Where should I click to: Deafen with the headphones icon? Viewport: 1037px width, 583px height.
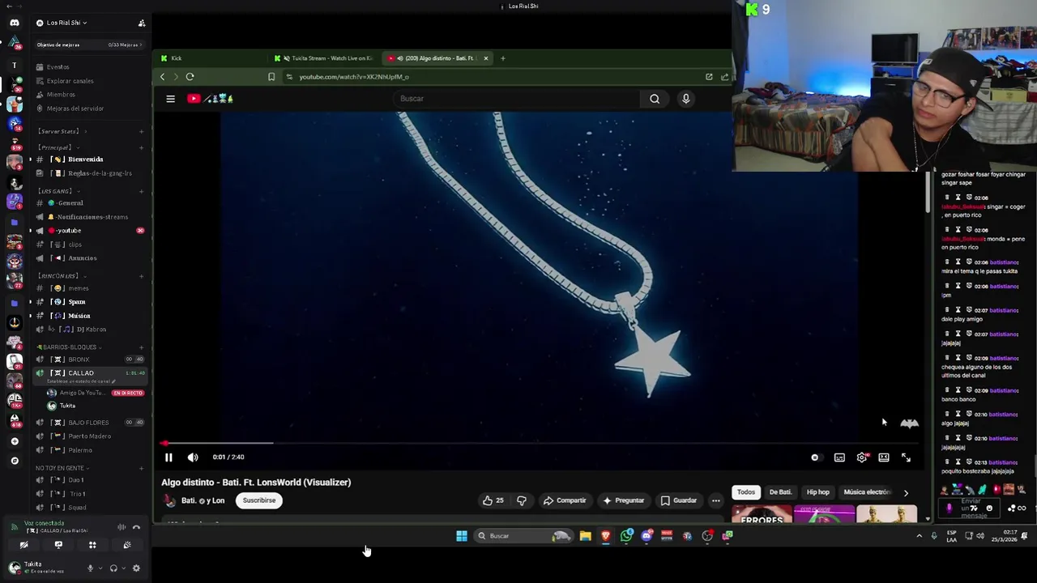tap(113, 568)
